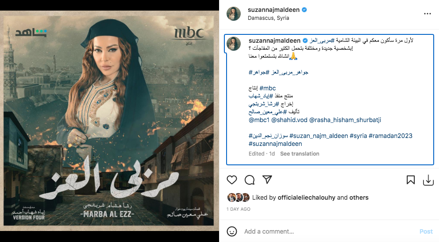
Task: Show list of others who liked
Action: click(x=359, y=197)
